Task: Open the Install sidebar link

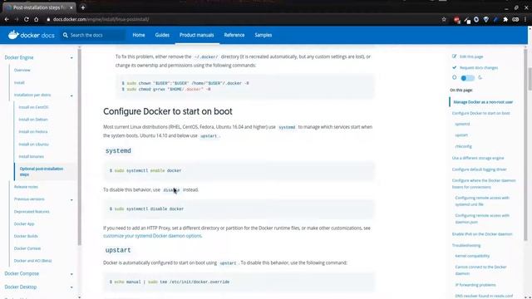Action: pos(19,83)
